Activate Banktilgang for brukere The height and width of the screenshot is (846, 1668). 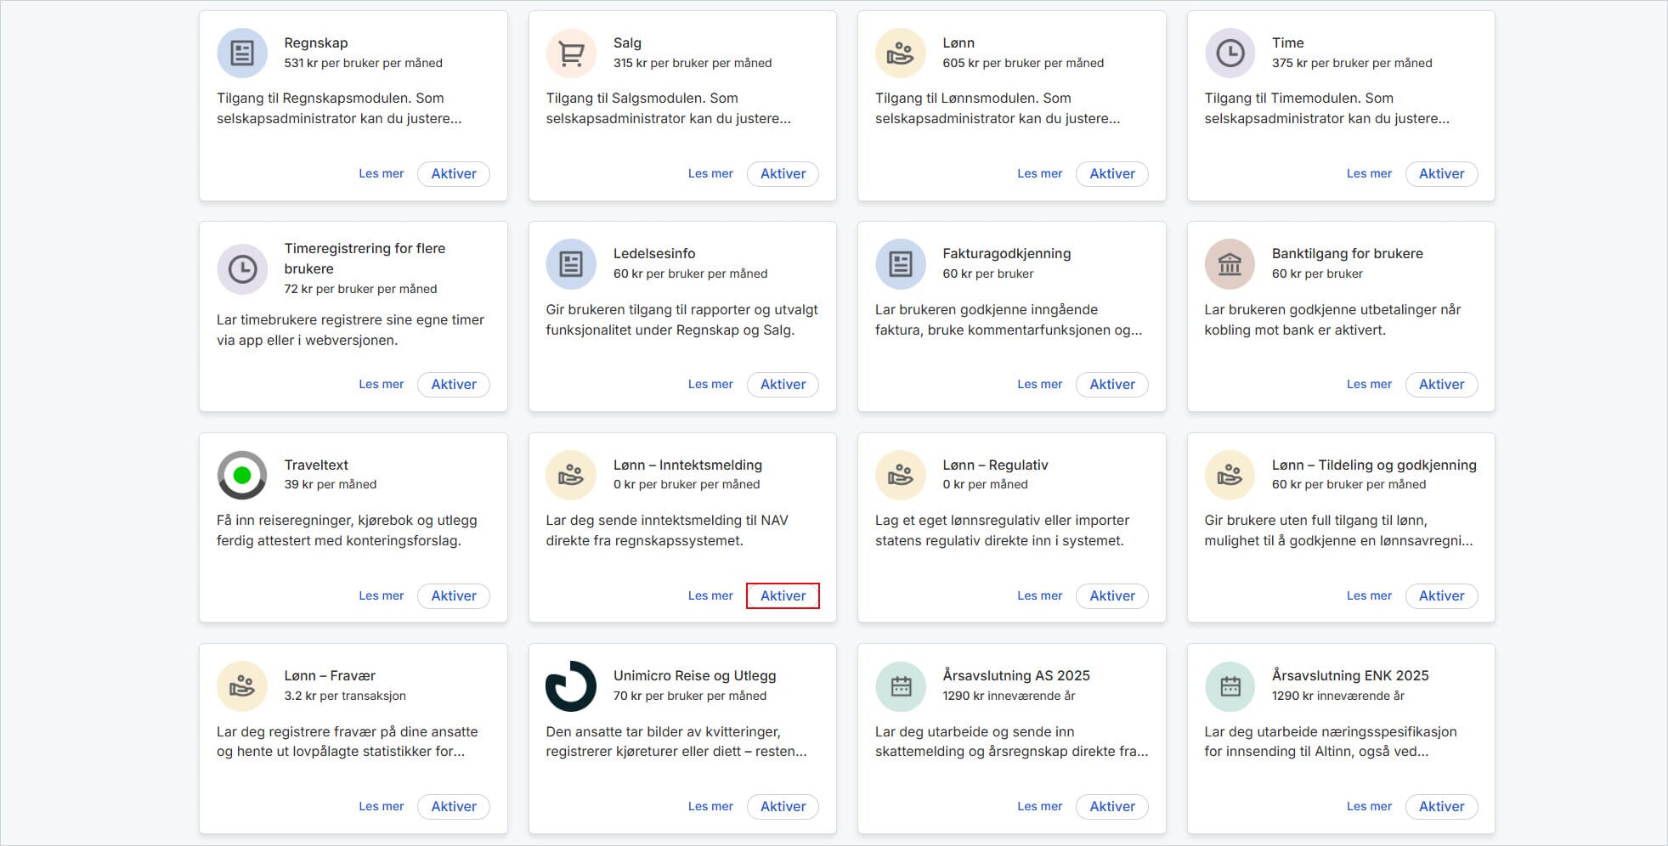point(1441,384)
